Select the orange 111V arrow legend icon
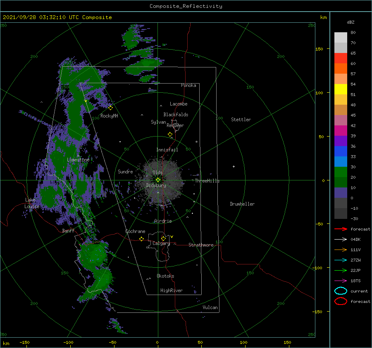The height and width of the screenshot is (348, 372). point(341,250)
